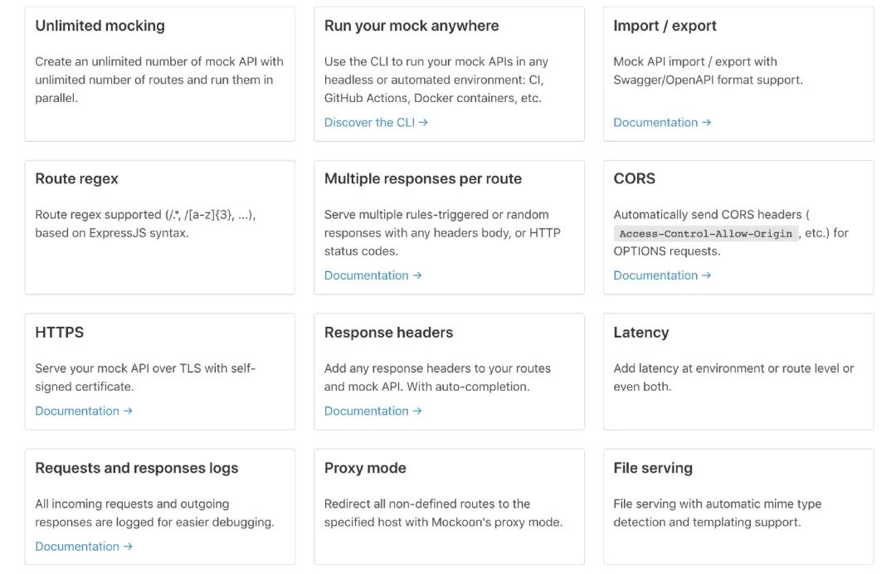This screenshot has height=574, width=896.
Task: Click the Response headers card heading
Action: [388, 333]
